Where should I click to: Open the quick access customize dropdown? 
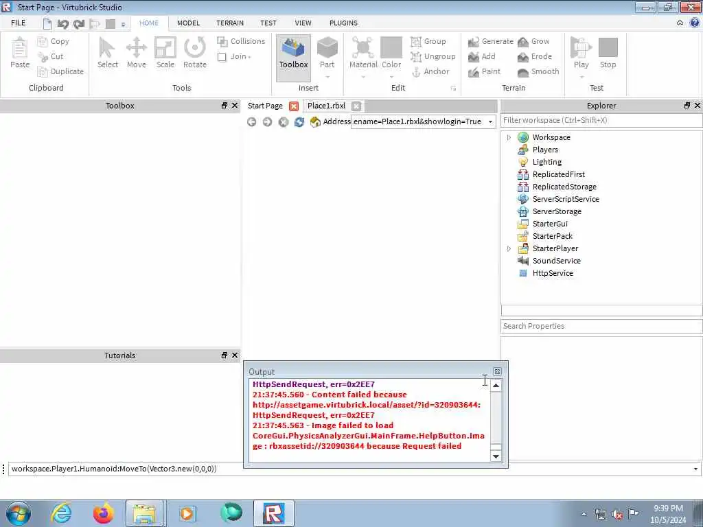tap(123, 25)
